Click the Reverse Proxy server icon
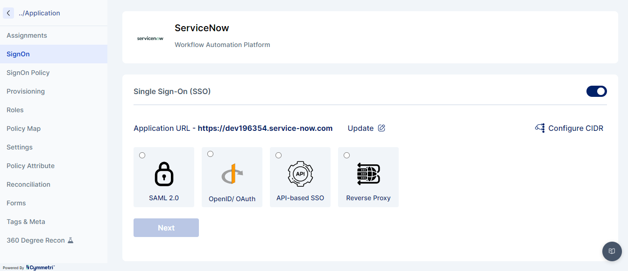628x271 pixels. [368, 174]
